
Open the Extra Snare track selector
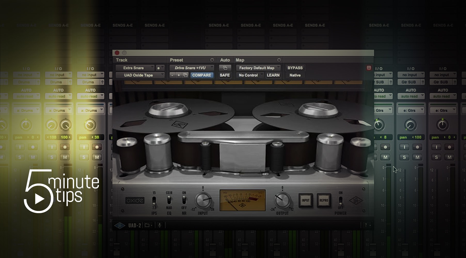click(x=135, y=68)
